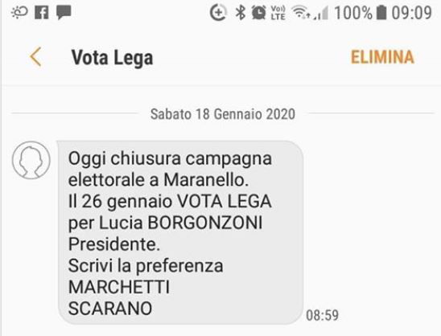Screen dimensions: 441x336
Task: Tap the weather notification icon
Action: (x=19, y=13)
